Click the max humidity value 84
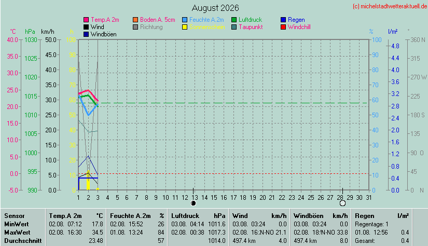This screenshot has width=428, height=246. click(161, 233)
